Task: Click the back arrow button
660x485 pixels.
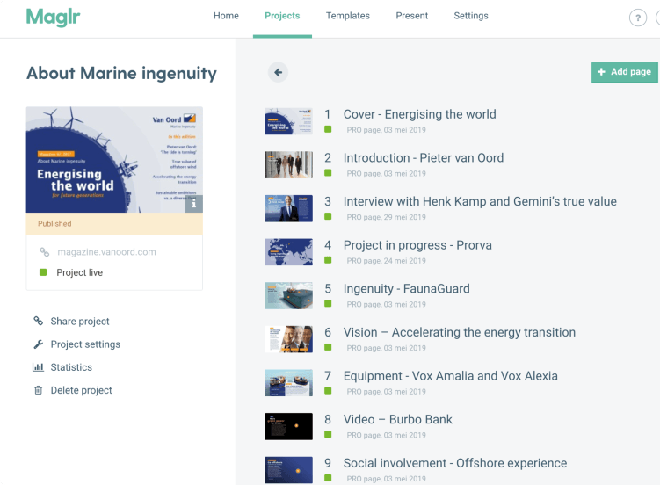Action: 279,72
